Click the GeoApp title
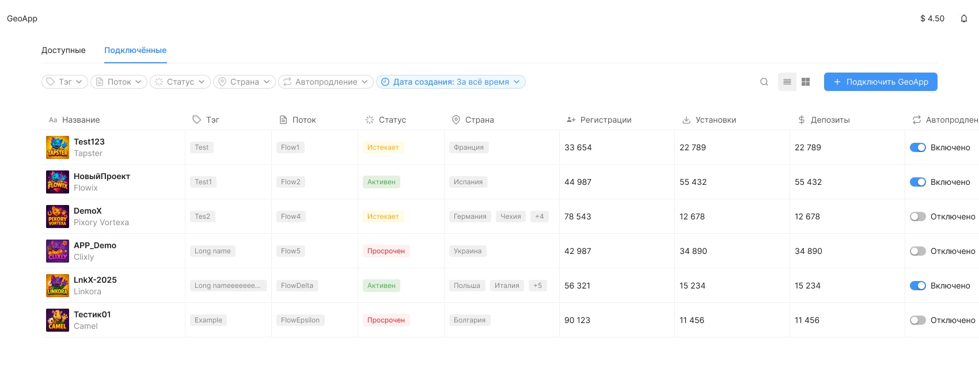The image size is (979, 372). [x=22, y=18]
